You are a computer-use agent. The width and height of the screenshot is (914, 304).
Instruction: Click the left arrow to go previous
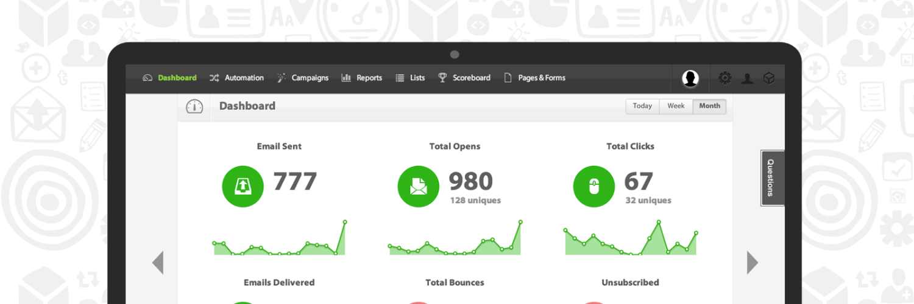(158, 263)
